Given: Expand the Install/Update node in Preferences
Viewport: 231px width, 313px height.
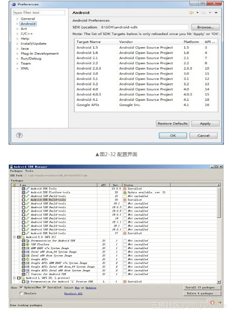Looking at the screenshot, I should coord(17,44).
